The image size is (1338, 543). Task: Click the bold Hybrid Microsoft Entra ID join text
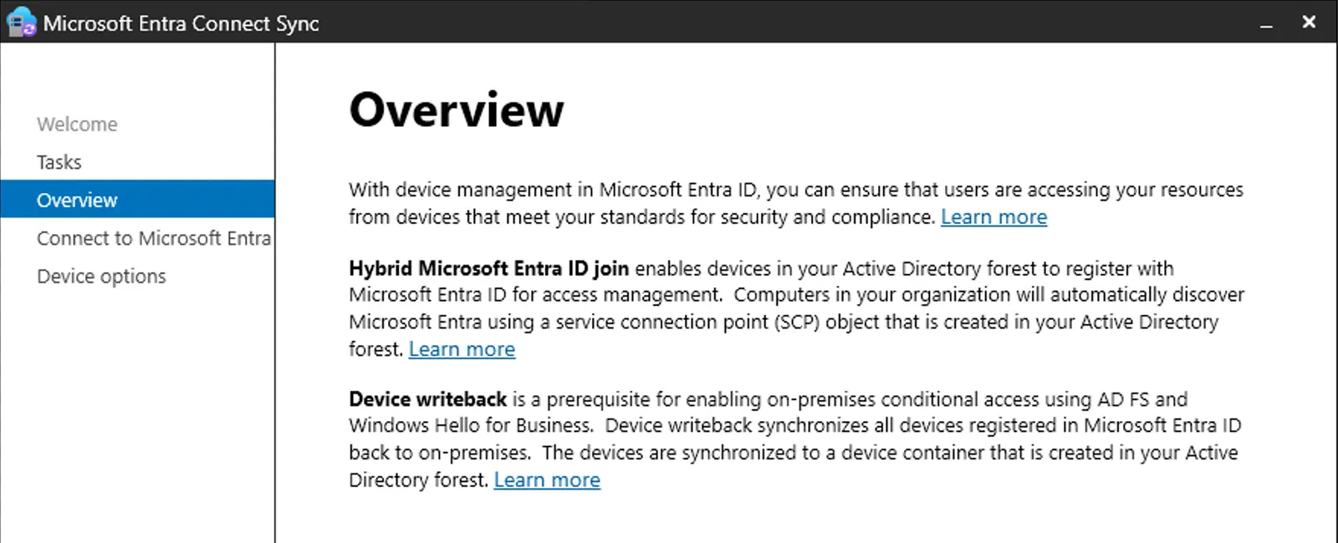click(x=488, y=268)
